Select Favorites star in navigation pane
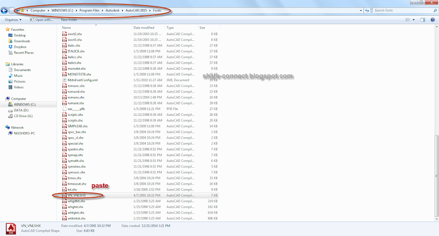 7,29
